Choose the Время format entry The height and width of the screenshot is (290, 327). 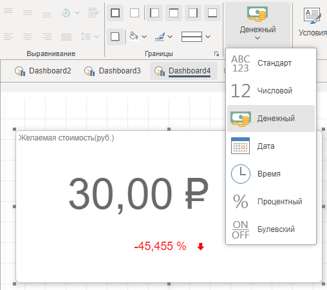(x=271, y=174)
